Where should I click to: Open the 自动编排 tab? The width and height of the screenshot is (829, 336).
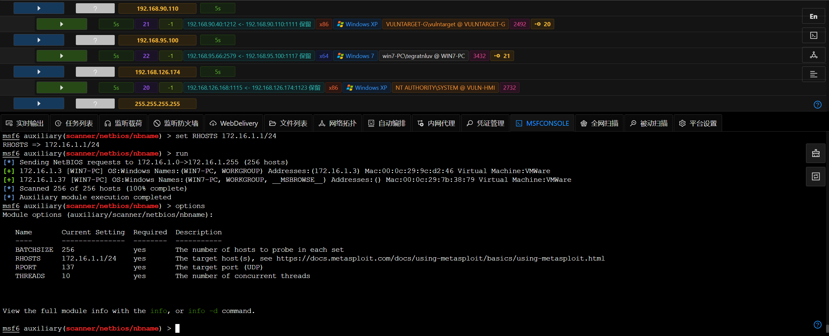(x=387, y=123)
